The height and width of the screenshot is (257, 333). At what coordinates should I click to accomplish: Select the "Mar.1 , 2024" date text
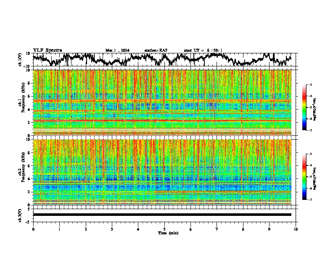(x=117, y=50)
